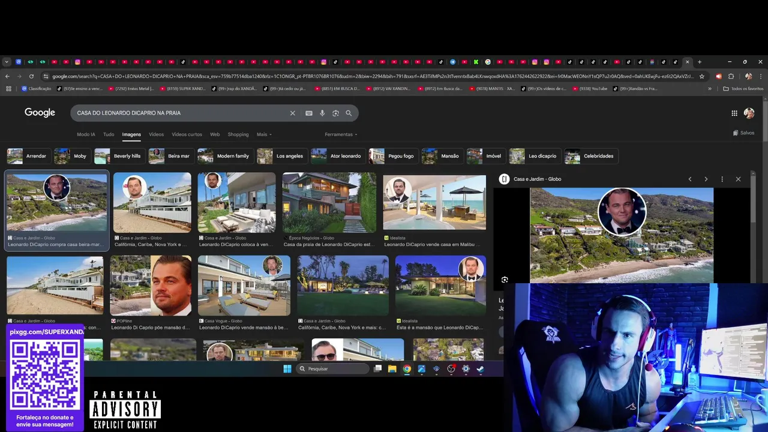Switch to Web results tab
Image resolution: width=768 pixels, height=432 pixels.
click(x=215, y=134)
